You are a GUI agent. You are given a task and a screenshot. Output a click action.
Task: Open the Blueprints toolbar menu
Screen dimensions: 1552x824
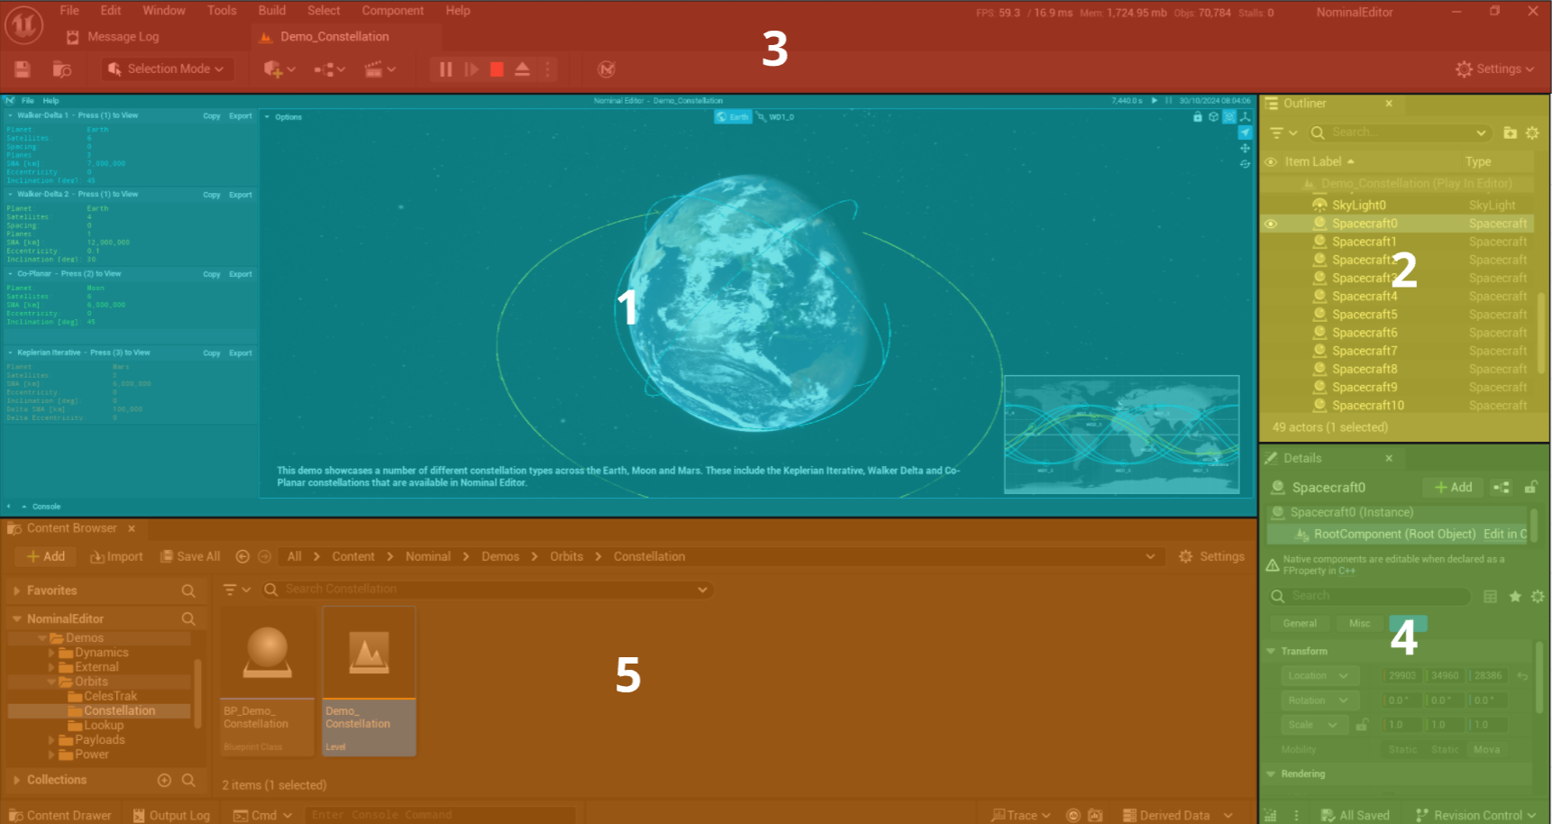coord(330,69)
